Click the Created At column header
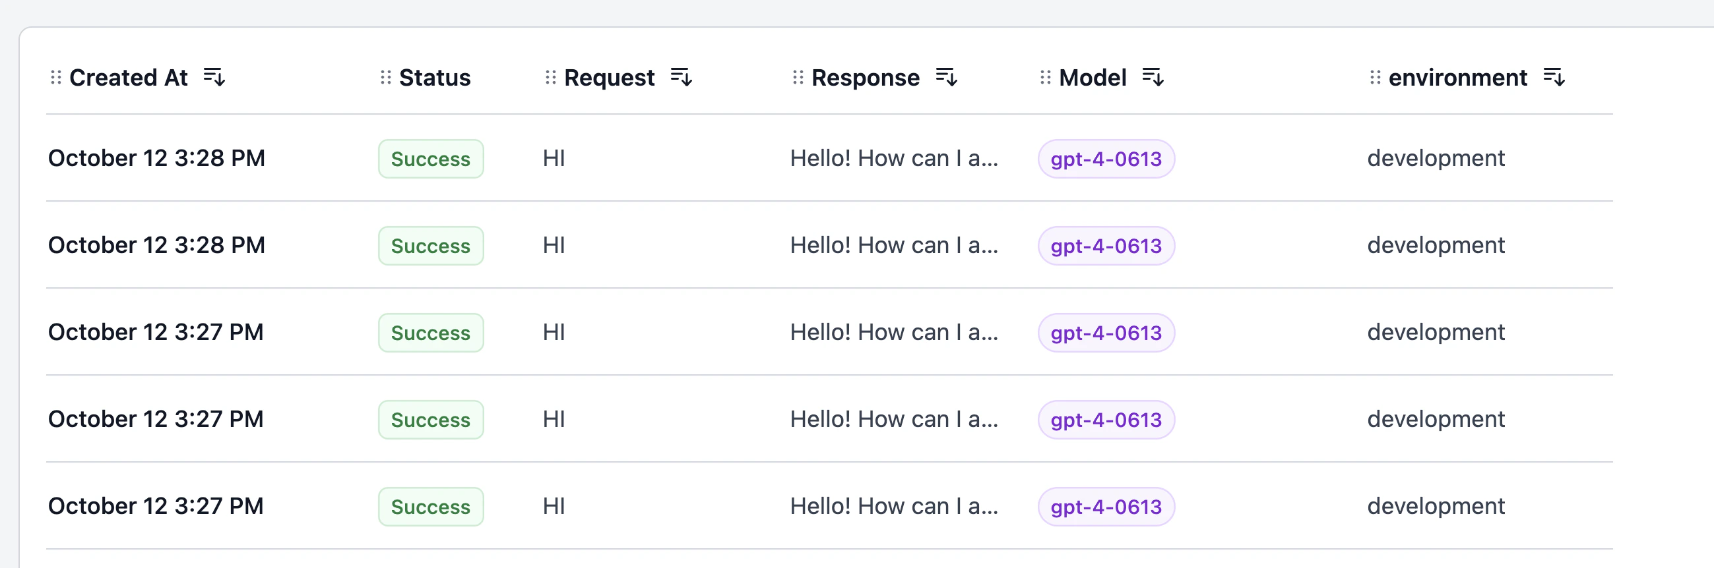1714x568 pixels. pyautogui.click(x=129, y=78)
